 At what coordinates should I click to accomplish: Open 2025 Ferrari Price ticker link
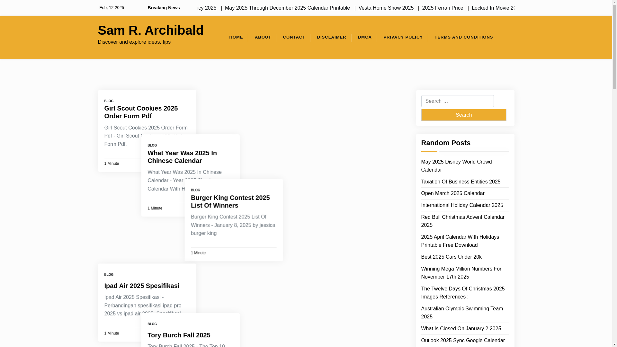pyautogui.click(x=443, y=8)
